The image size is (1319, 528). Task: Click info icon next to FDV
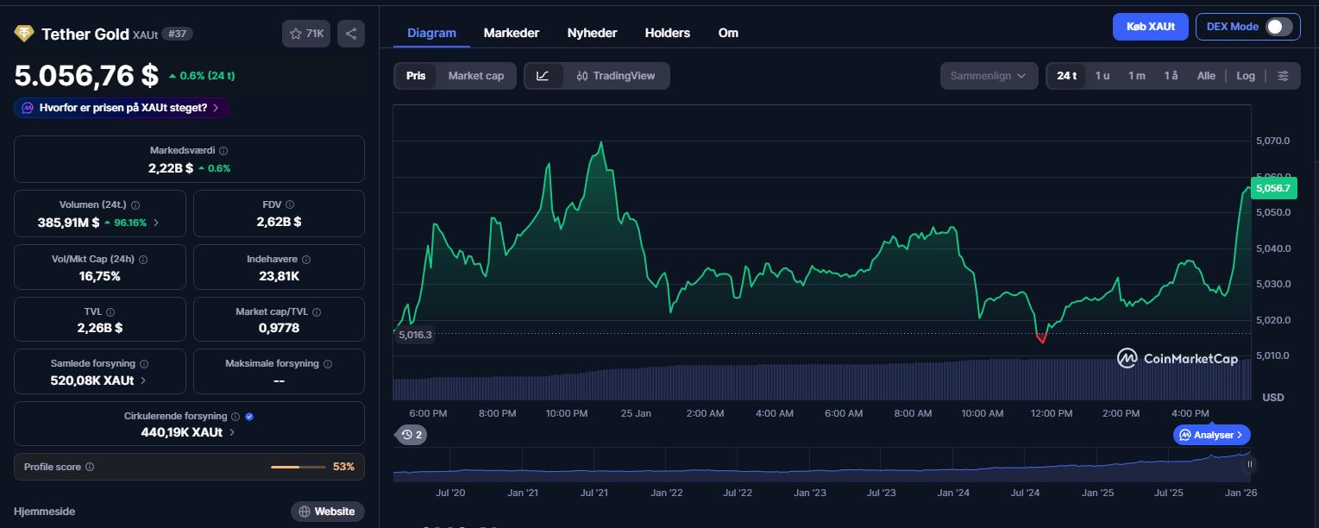290,204
